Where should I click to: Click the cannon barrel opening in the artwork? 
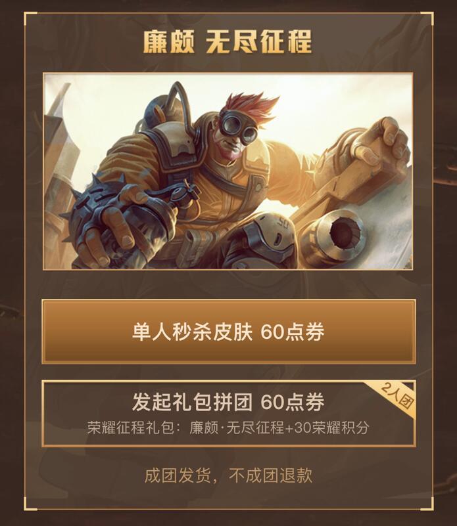tap(346, 231)
